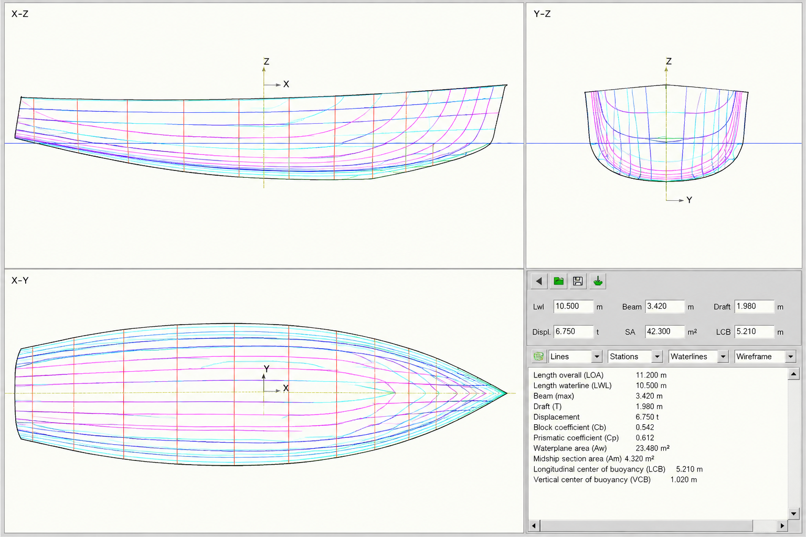Click the X-Y view label
806x537 pixels.
[x=20, y=281]
